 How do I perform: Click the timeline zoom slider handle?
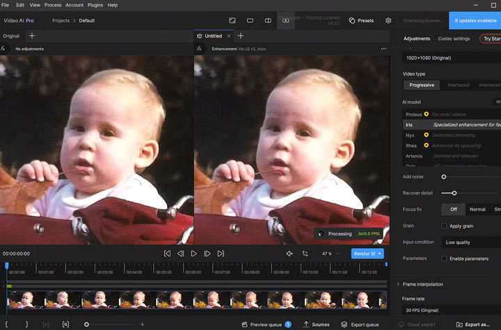[x=86, y=324]
